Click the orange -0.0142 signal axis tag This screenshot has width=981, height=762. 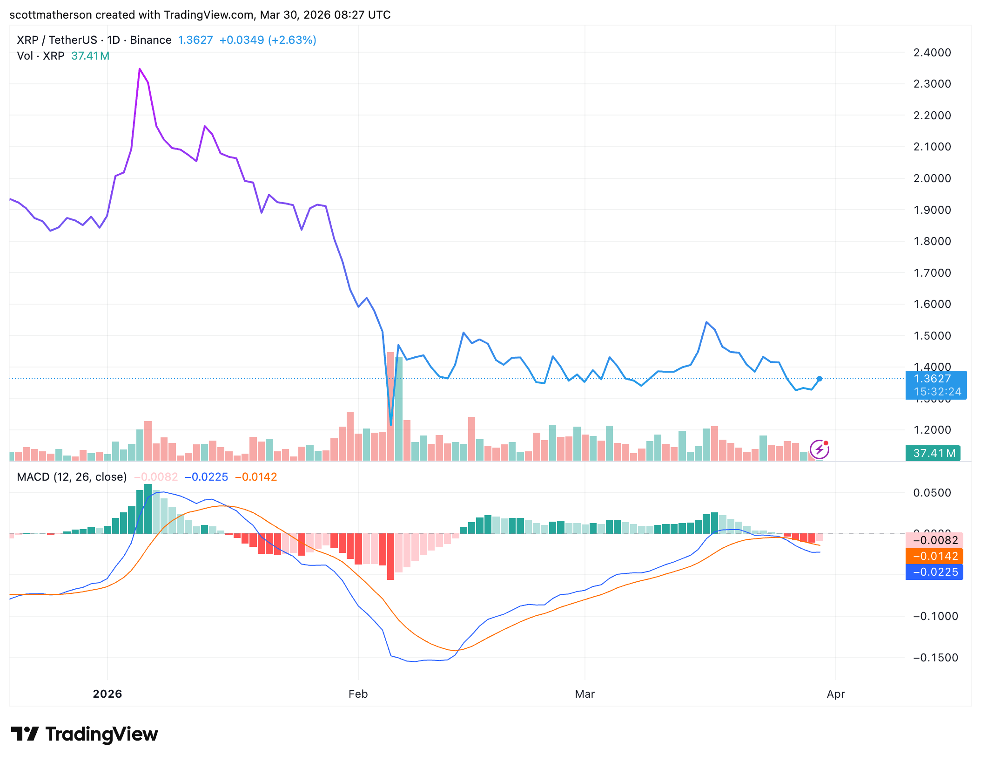pos(934,556)
